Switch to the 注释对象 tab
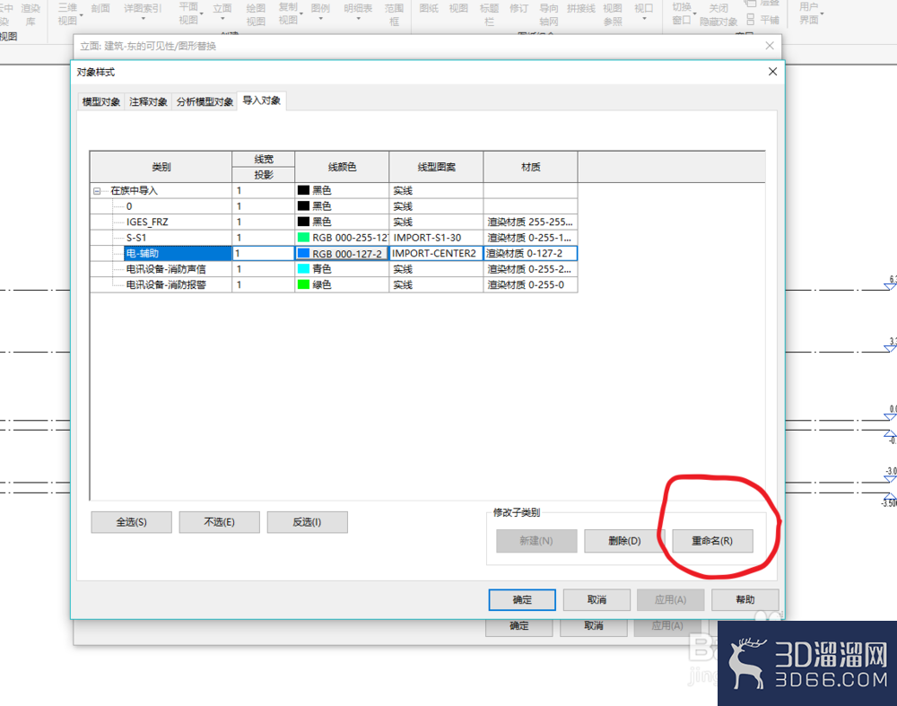The image size is (897, 706). click(x=148, y=102)
